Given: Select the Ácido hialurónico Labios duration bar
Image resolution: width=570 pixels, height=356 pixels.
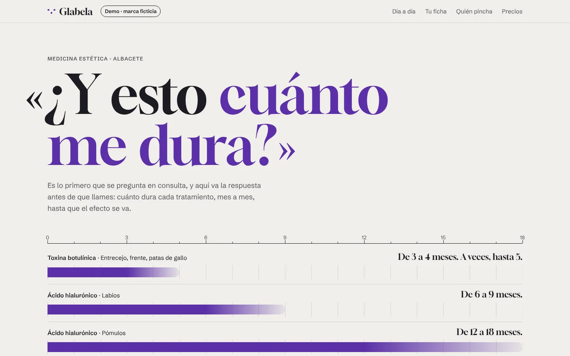Looking at the screenshot, I should 166,309.
